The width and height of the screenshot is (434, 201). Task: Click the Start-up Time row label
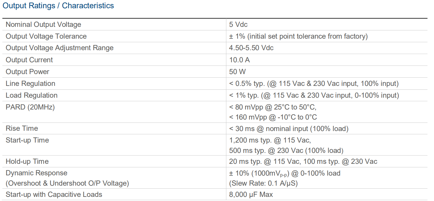click(x=27, y=140)
